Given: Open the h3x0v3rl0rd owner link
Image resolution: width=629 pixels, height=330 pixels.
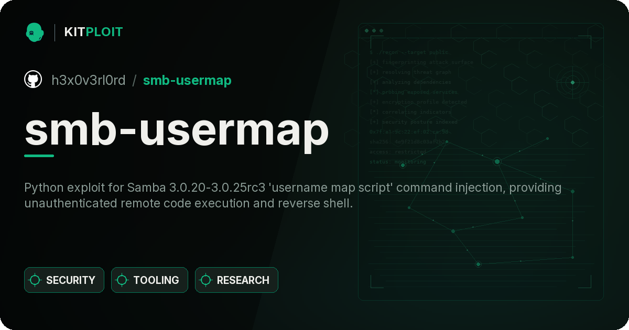Looking at the screenshot, I should tap(89, 80).
